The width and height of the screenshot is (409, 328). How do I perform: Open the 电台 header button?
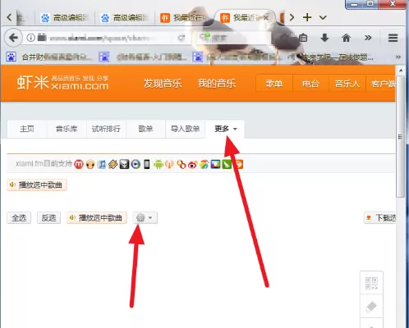[310, 83]
